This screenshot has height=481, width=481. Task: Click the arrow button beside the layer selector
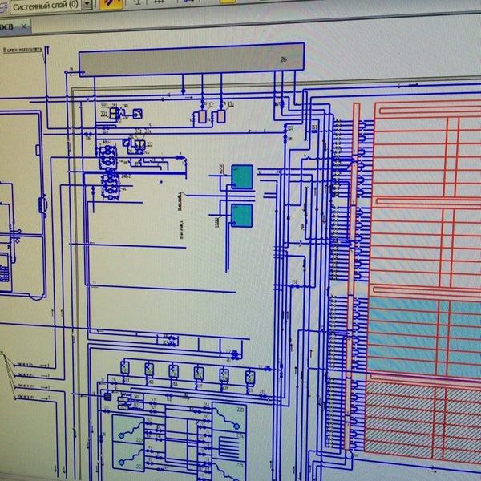88,5
